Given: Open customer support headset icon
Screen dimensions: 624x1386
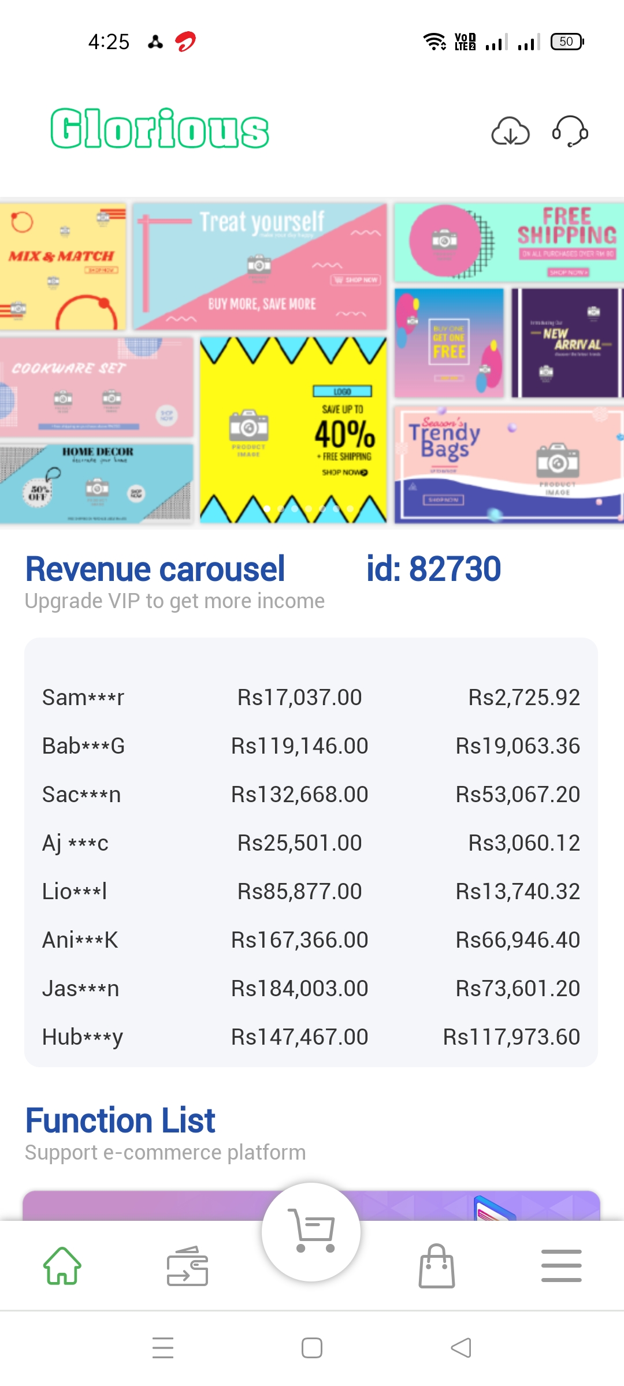Looking at the screenshot, I should (570, 131).
